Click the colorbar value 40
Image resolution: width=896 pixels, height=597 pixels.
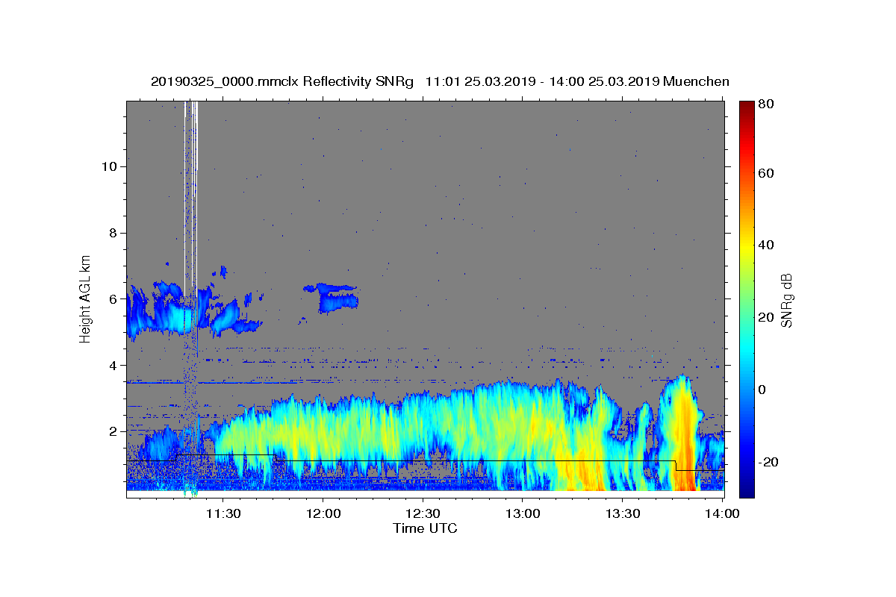pyautogui.click(x=765, y=245)
